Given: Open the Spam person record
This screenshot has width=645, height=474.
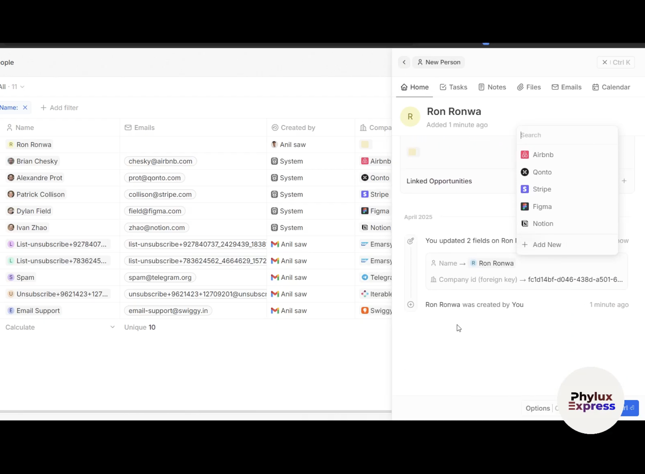Looking at the screenshot, I should [21, 277].
